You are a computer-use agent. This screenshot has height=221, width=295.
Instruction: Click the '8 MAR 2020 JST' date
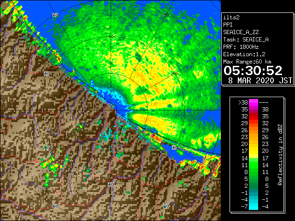(x=260, y=81)
